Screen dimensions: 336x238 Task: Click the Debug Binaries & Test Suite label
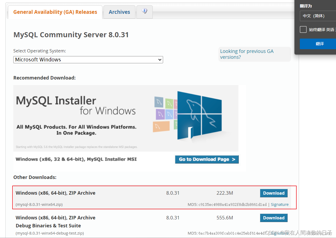click(48, 226)
